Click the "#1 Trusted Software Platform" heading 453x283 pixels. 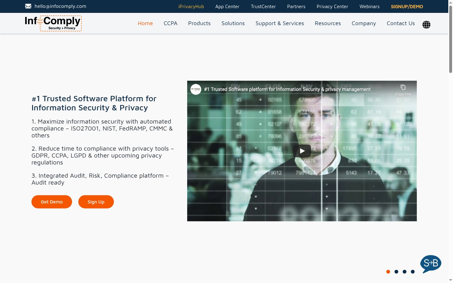(x=94, y=103)
